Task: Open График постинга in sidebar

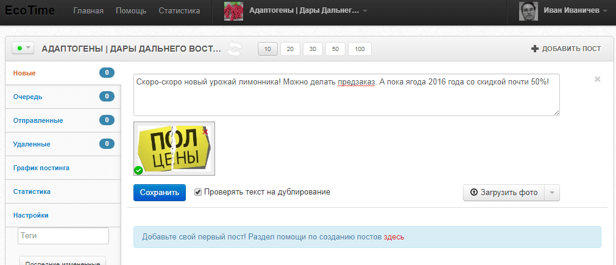Action: (63, 168)
